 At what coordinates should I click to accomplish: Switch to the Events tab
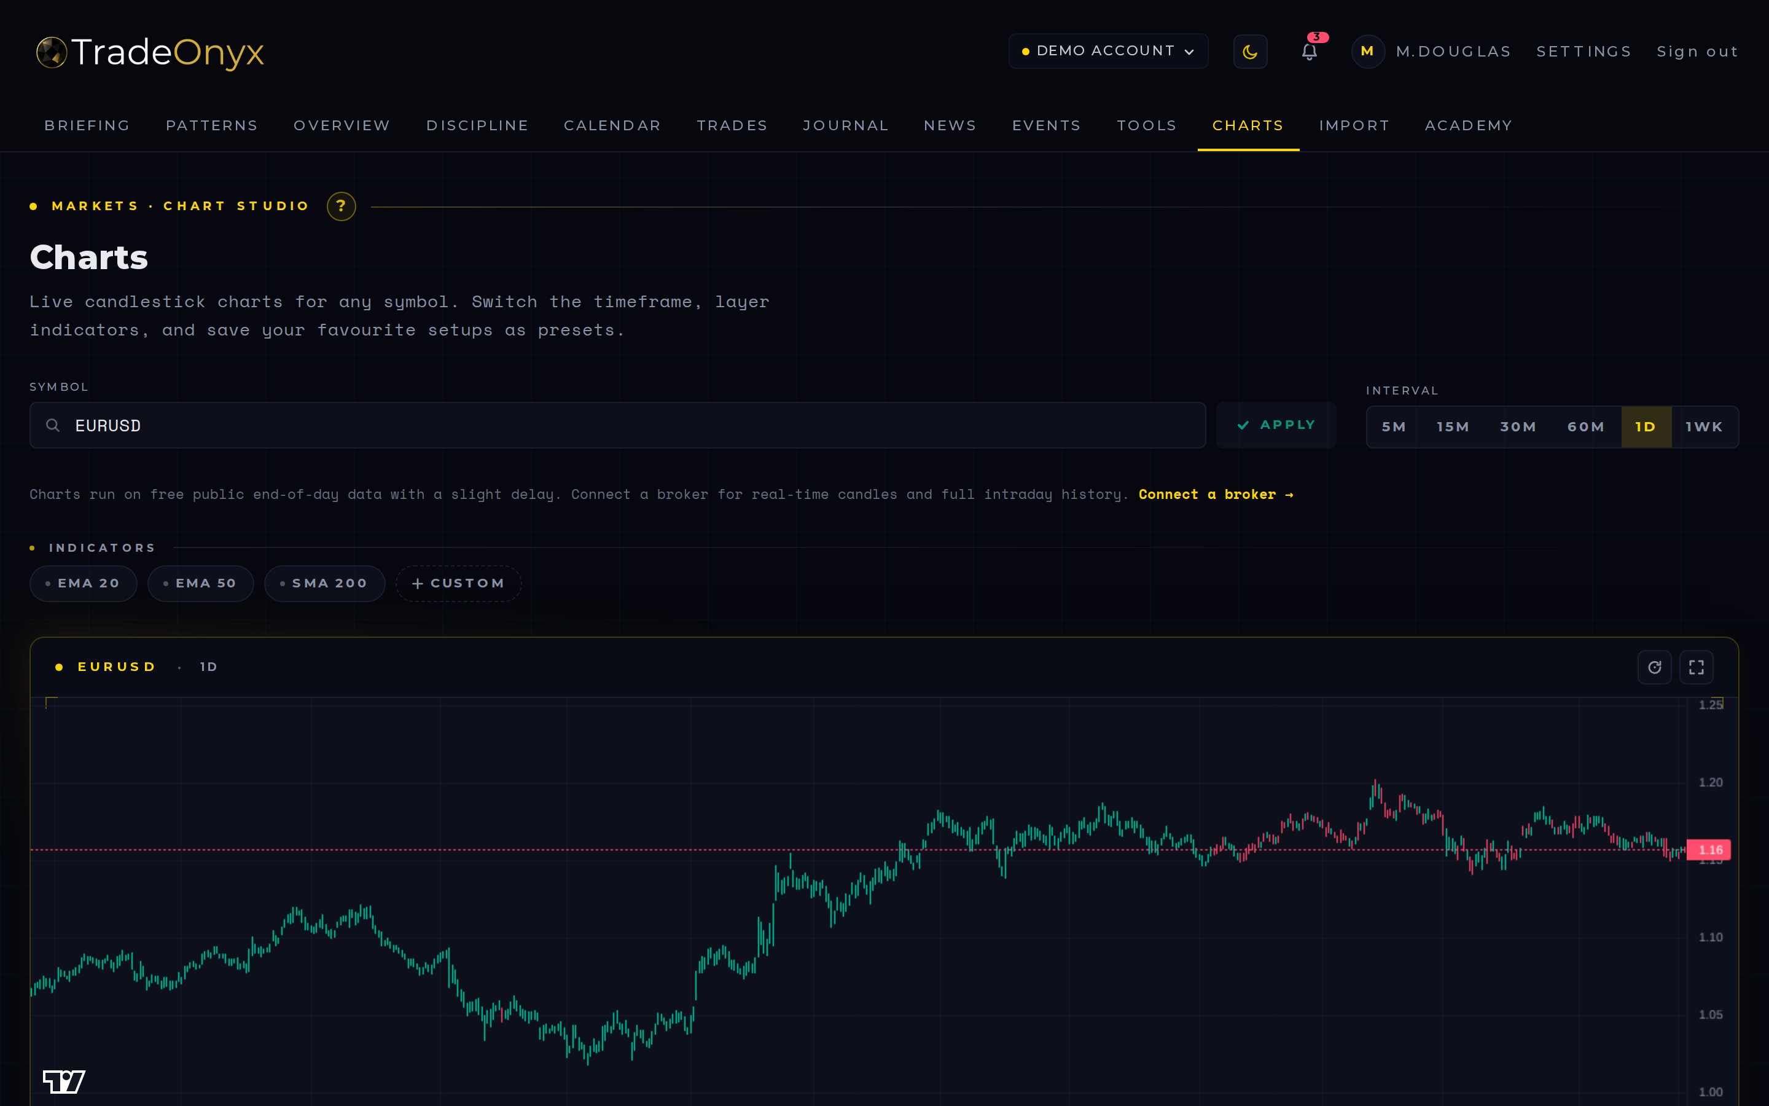[x=1046, y=126]
